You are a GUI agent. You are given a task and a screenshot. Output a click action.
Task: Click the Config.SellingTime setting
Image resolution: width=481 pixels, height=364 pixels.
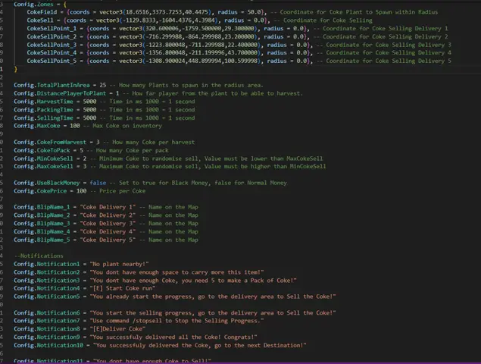[x=104, y=118]
